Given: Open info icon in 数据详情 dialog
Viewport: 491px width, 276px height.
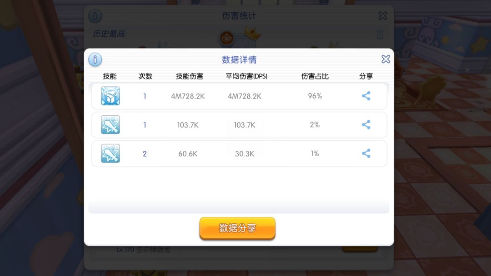Looking at the screenshot, I should coord(95,59).
